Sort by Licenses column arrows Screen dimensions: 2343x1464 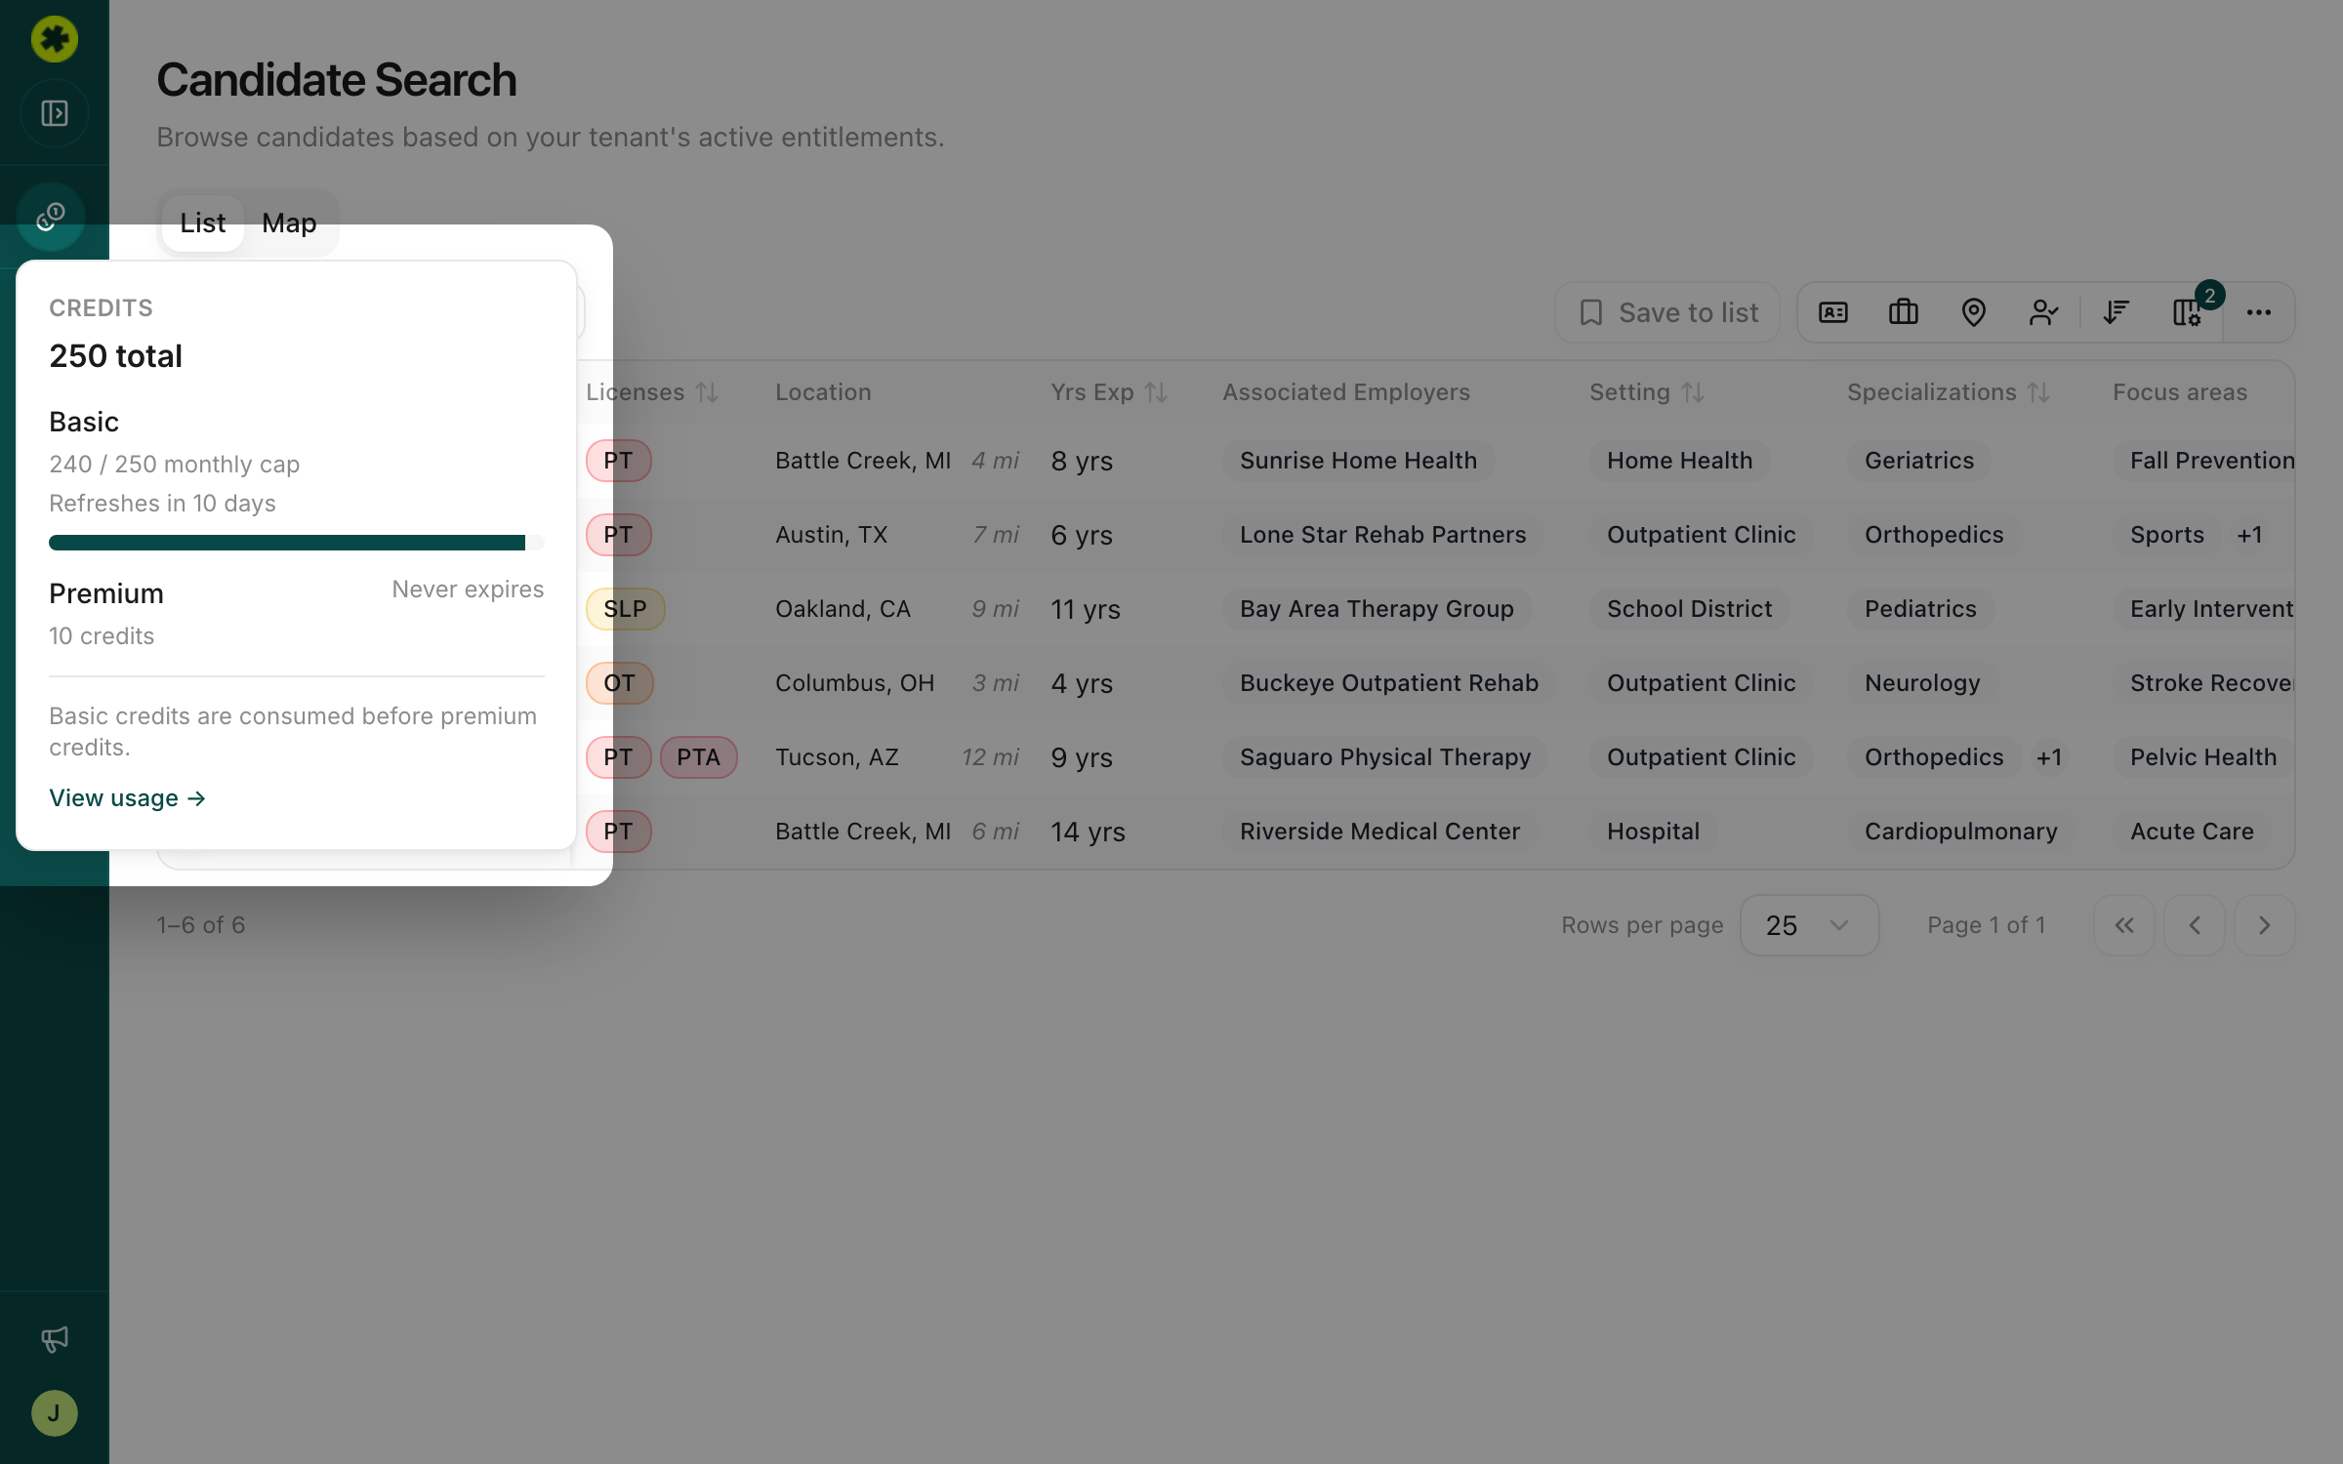coord(708,392)
